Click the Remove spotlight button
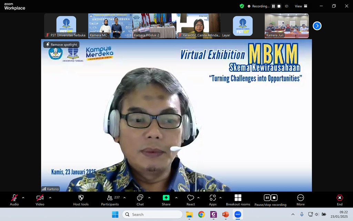This screenshot has height=221, width=353. tap(61, 45)
